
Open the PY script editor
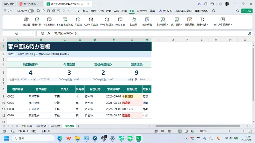tap(65, 22)
